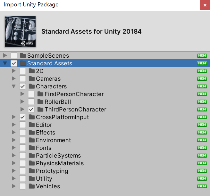Click the Vehicles folder icon
The image size is (210, 196).
point(32,186)
